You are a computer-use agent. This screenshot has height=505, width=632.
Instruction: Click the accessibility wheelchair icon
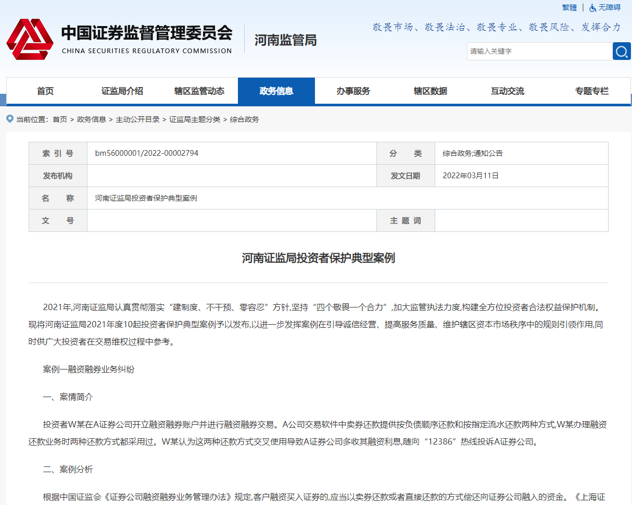(x=592, y=8)
